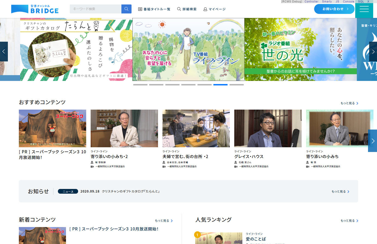Advance the hero banner with the right arrow
The height and width of the screenshot is (244, 377).
click(x=373, y=51)
